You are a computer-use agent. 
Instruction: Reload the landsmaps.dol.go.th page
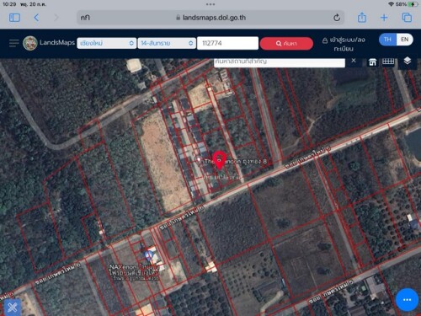point(337,18)
